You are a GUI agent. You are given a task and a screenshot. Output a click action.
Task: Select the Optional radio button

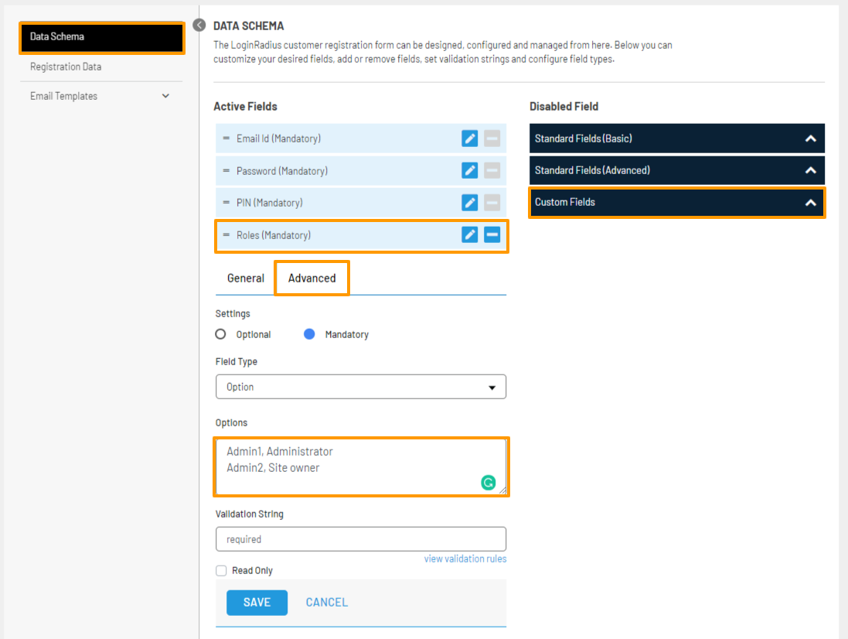pos(220,333)
